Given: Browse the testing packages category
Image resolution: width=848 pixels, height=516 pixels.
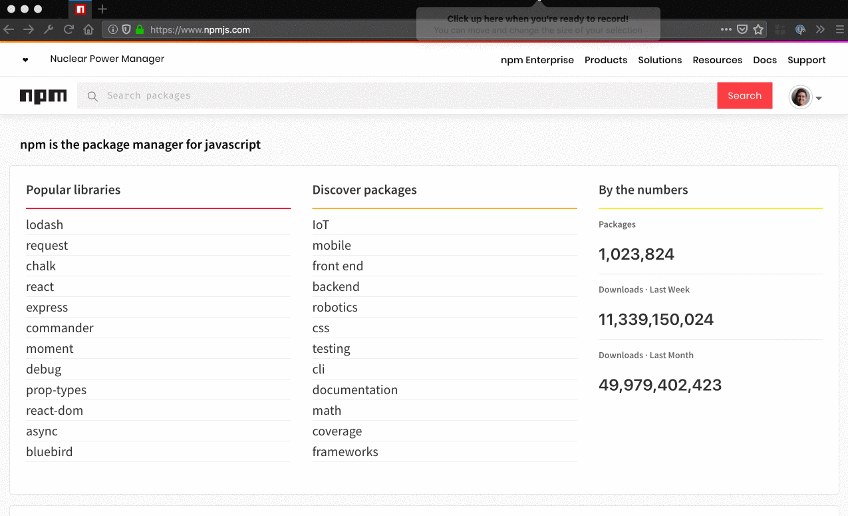Looking at the screenshot, I should click(x=331, y=349).
